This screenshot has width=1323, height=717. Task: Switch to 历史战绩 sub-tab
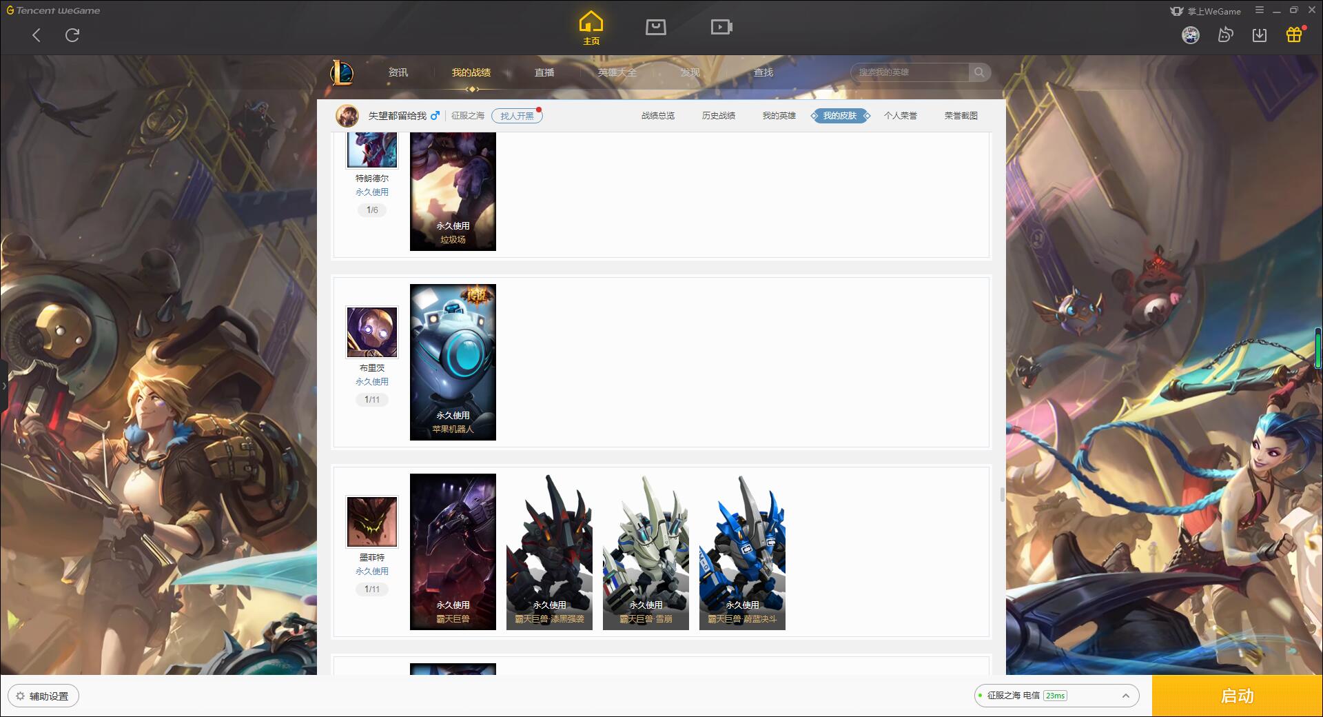pos(719,116)
